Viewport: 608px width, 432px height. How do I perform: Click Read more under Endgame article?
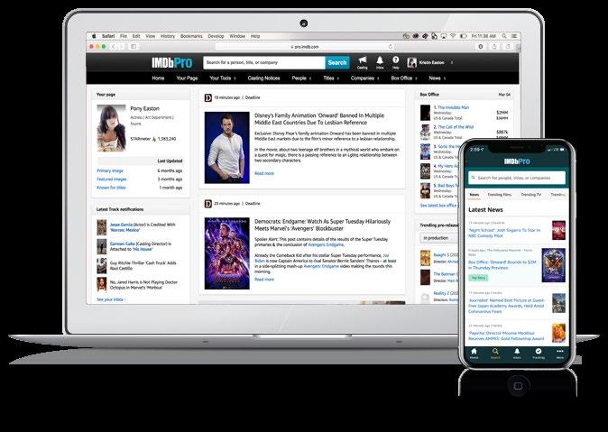click(264, 280)
